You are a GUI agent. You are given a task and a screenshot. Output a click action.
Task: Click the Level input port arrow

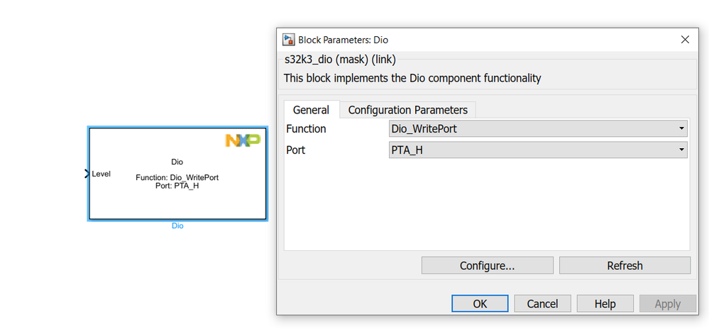pyautogui.click(x=87, y=174)
